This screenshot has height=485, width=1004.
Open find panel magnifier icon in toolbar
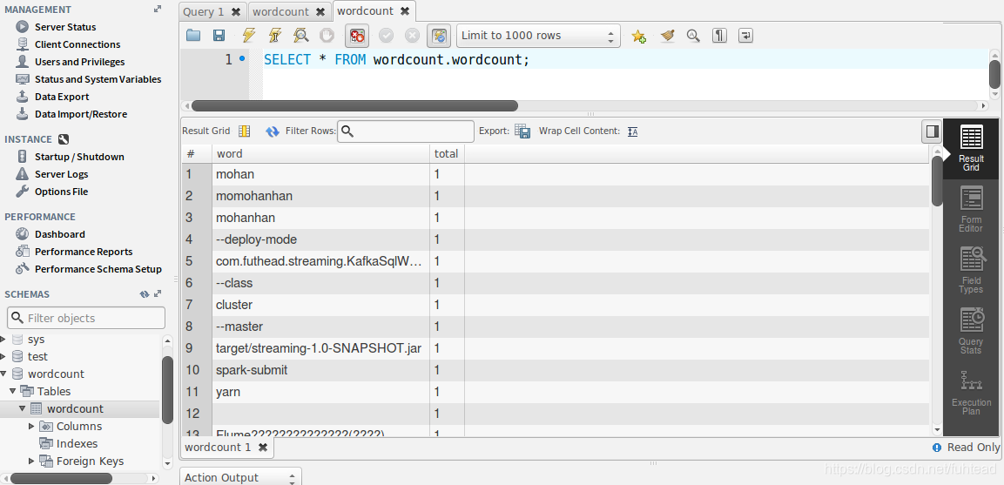693,35
